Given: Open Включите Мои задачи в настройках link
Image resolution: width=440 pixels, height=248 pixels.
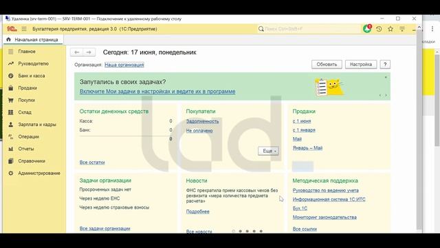Looking at the screenshot, I should pos(157,92).
